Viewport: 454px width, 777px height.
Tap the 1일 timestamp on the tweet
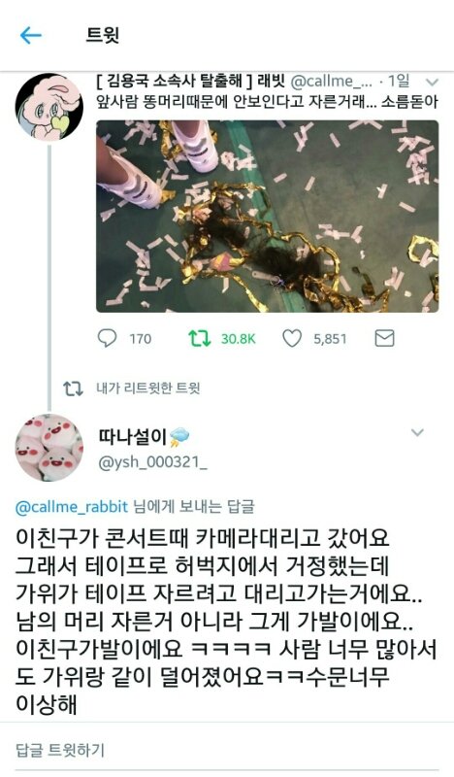399,82
